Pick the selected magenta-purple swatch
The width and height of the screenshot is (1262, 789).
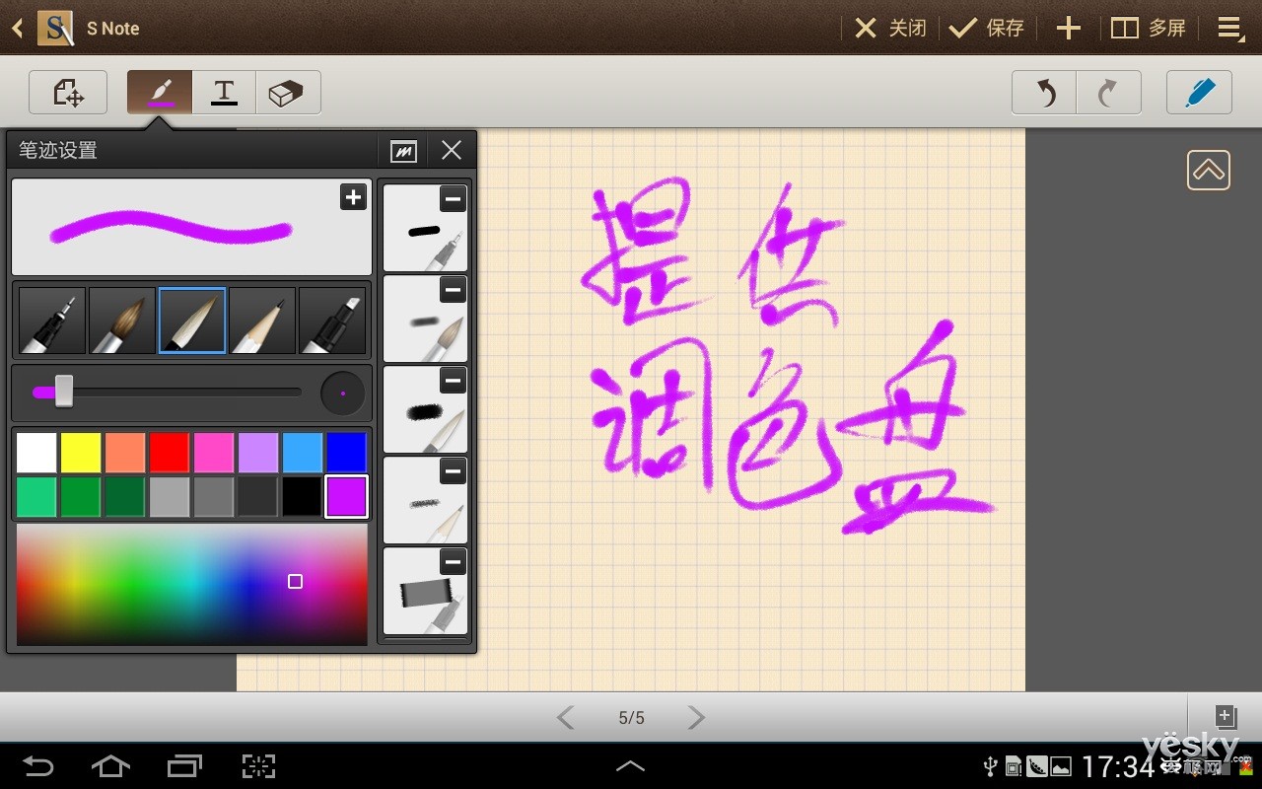[347, 497]
